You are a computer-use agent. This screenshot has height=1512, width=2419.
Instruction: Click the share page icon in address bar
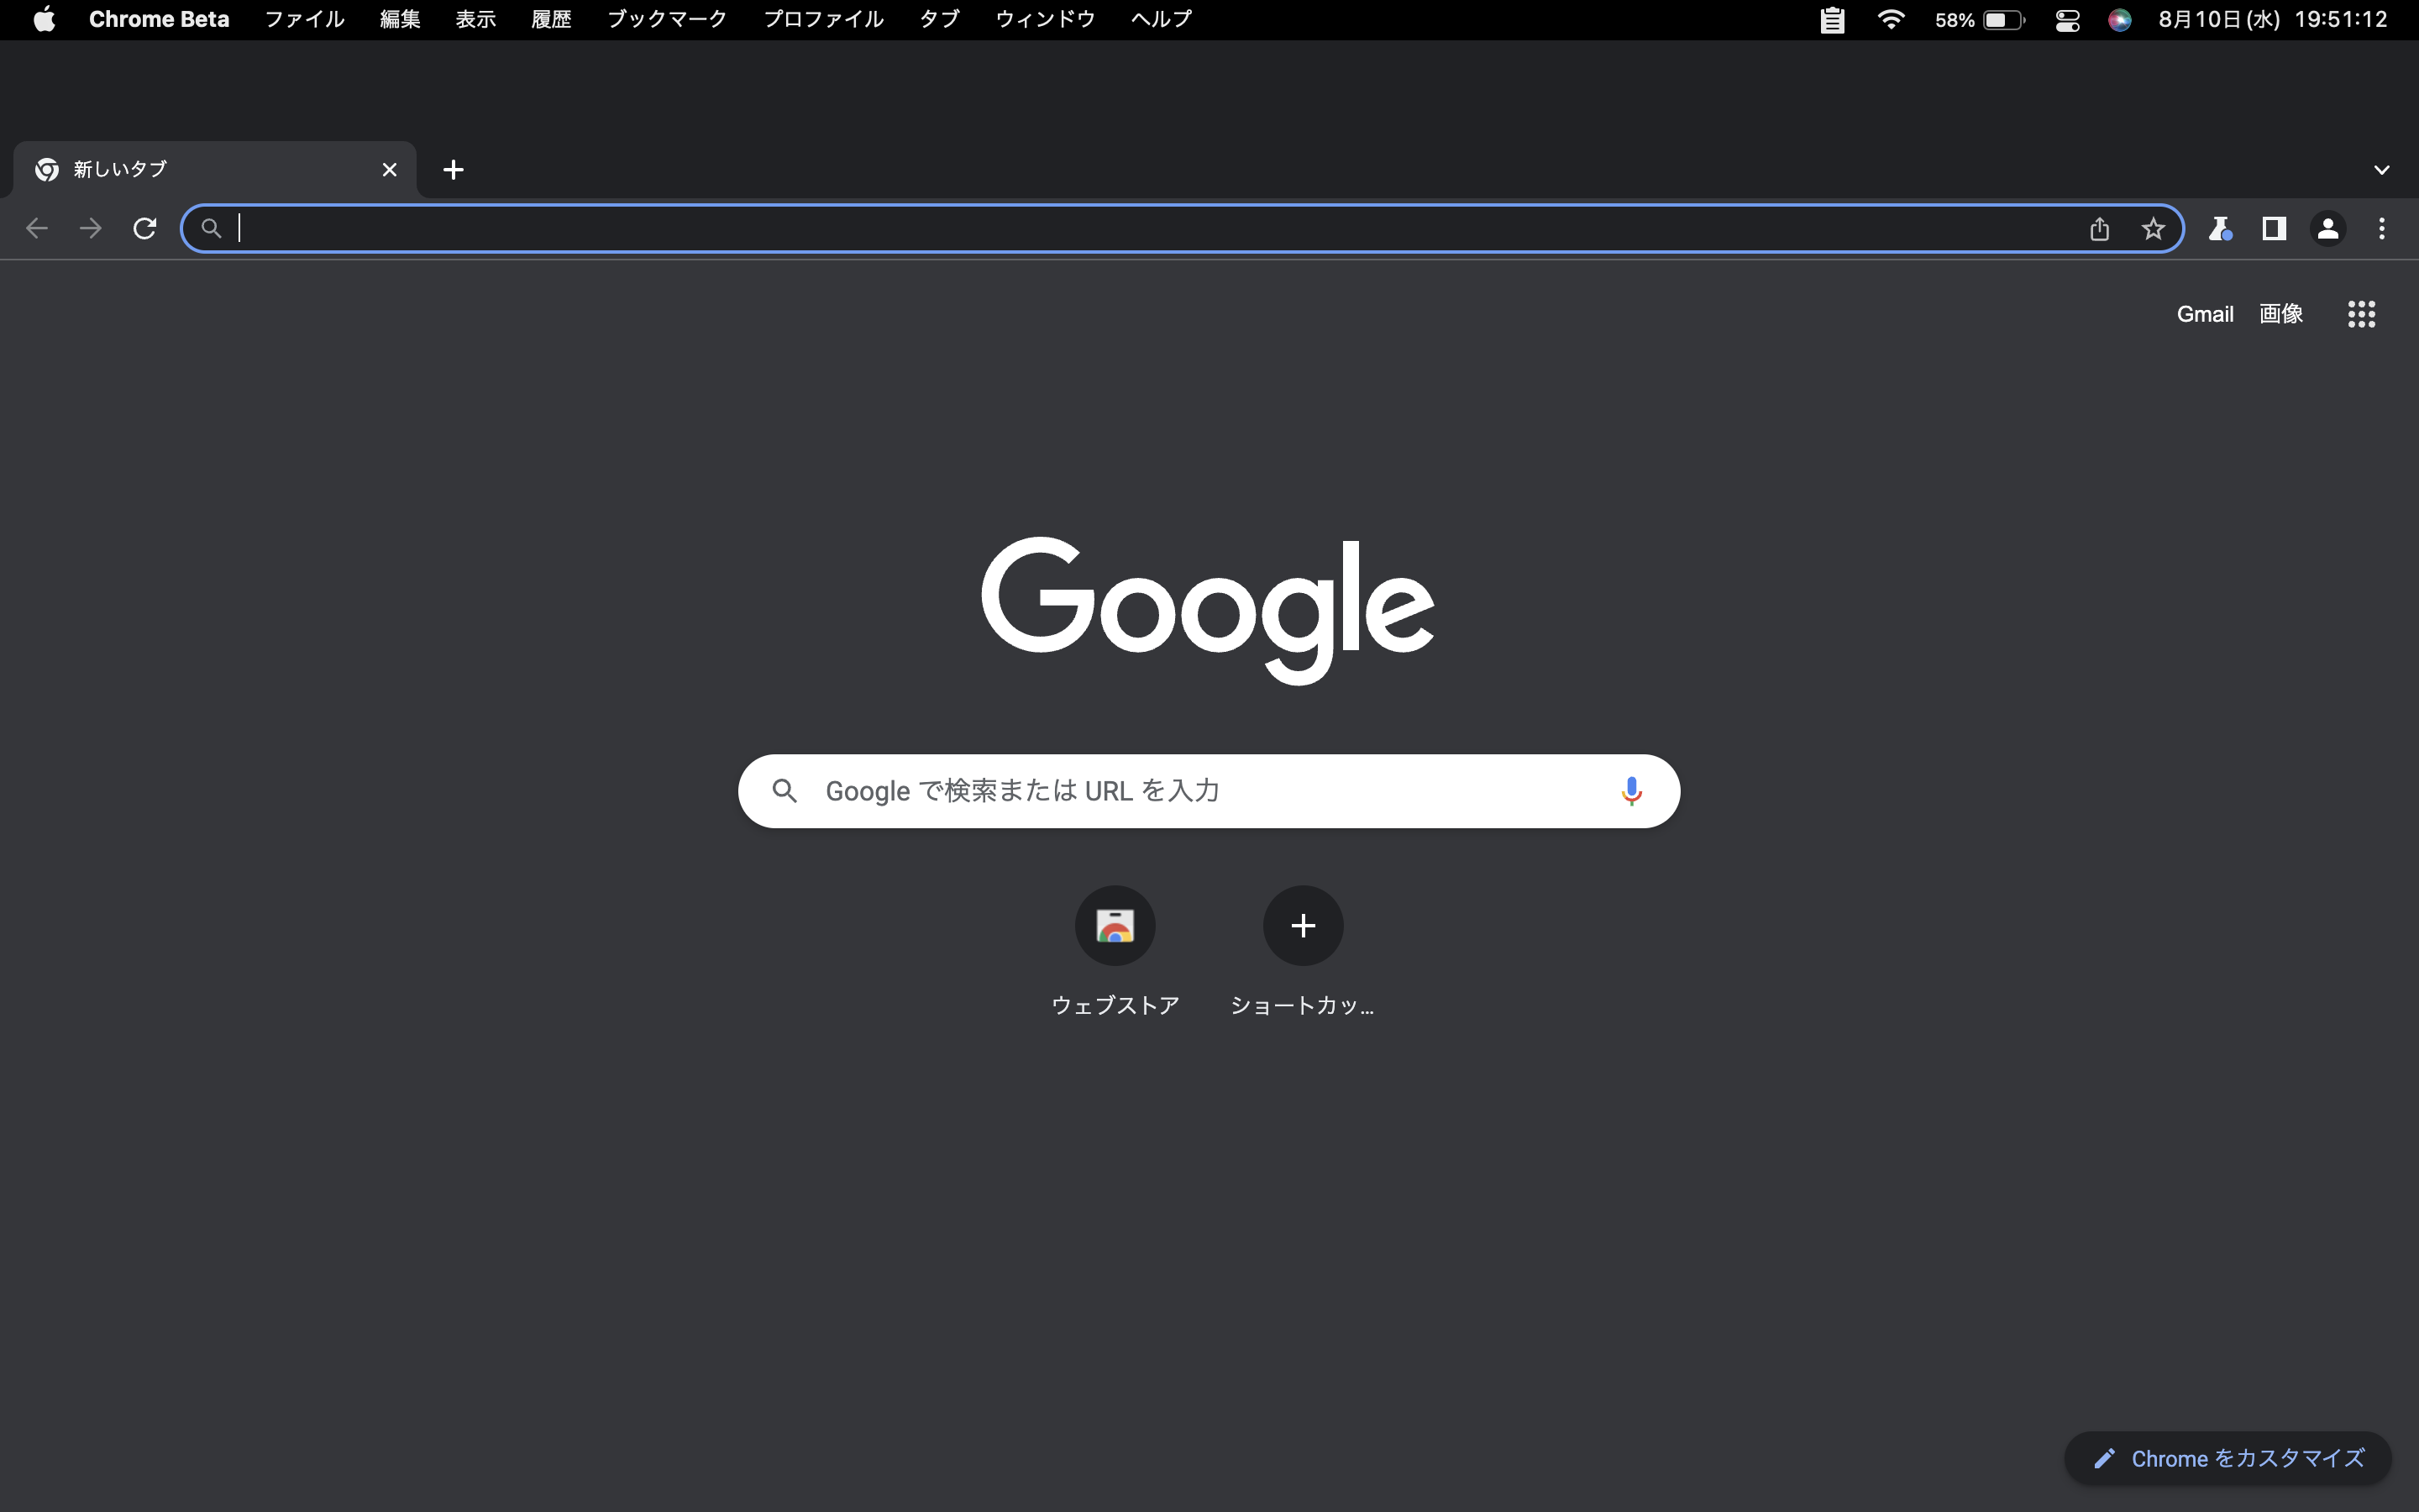pyautogui.click(x=2099, y=229)
